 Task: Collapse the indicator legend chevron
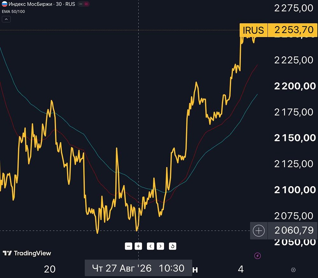pos(6,19)
